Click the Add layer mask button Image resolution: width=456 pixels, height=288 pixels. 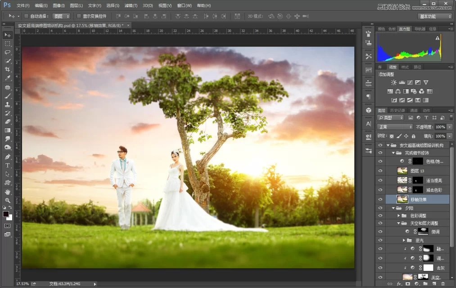click(408, 283)
